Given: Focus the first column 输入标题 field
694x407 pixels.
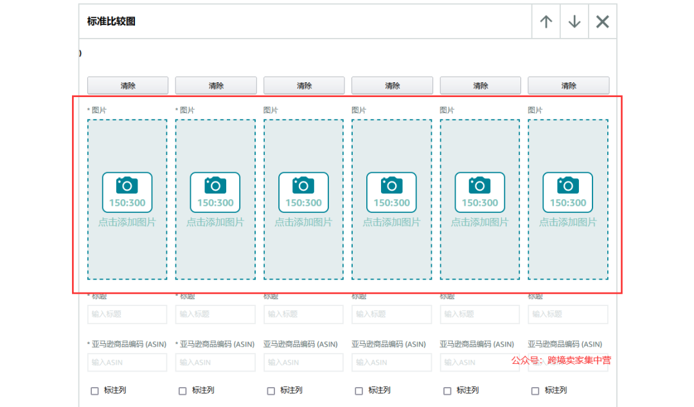Looking at the screenshot, I should (127, 314).
